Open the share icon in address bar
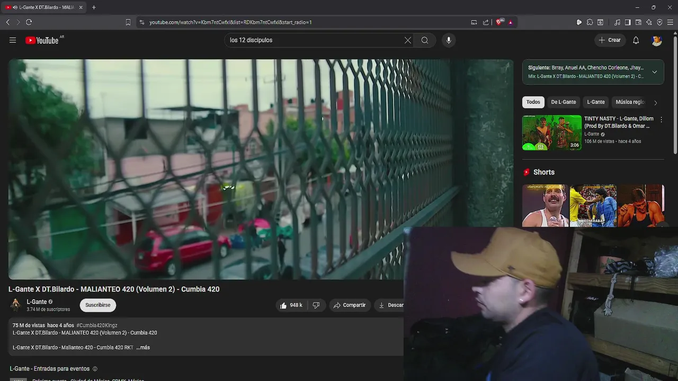Screen dimensions: 678x381 click(x=486, y=22)
